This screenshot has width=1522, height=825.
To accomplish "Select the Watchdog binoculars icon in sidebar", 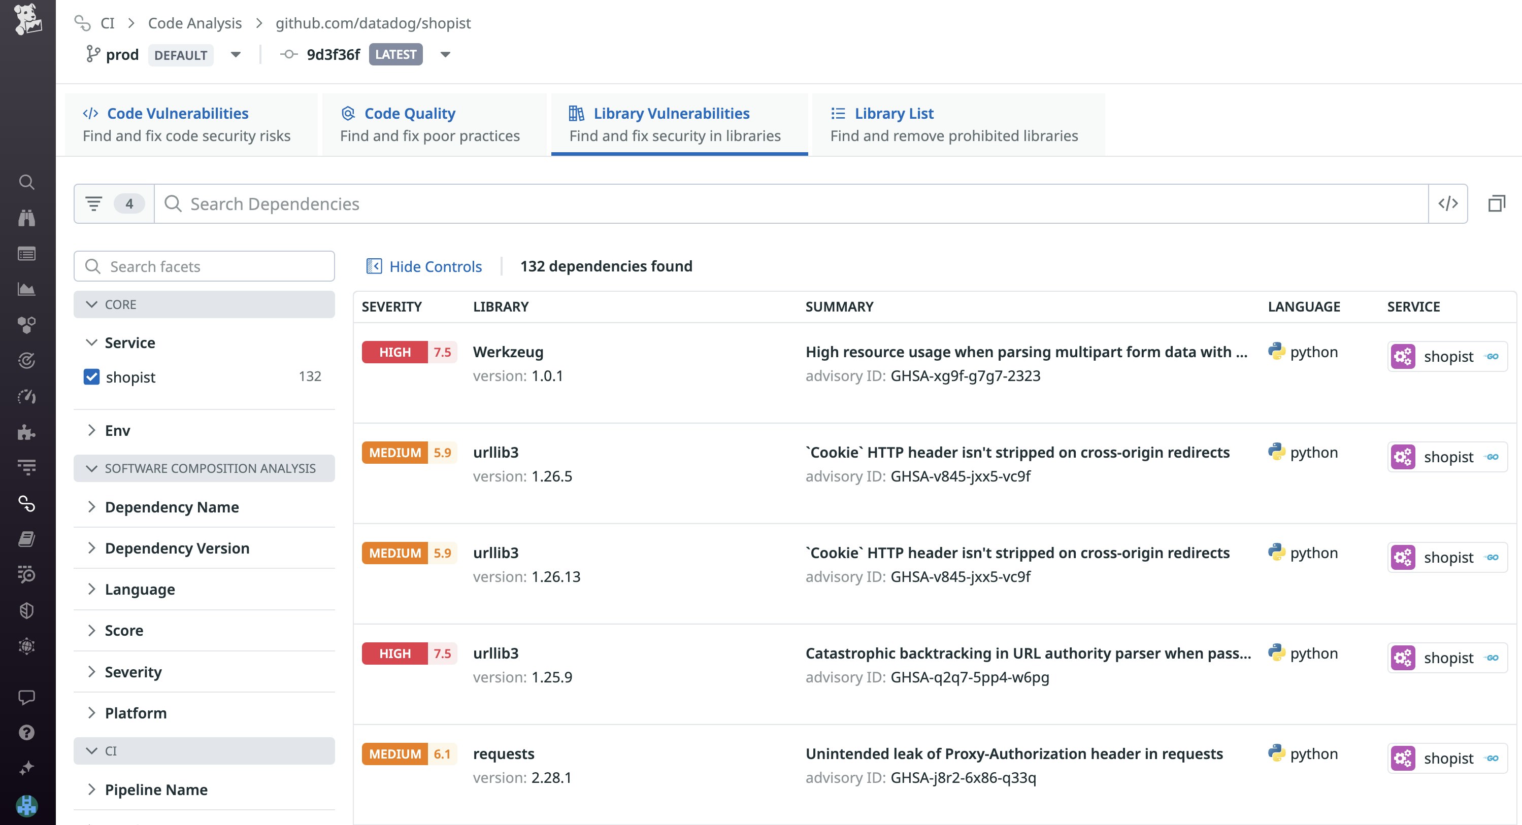I will point(26,217).
